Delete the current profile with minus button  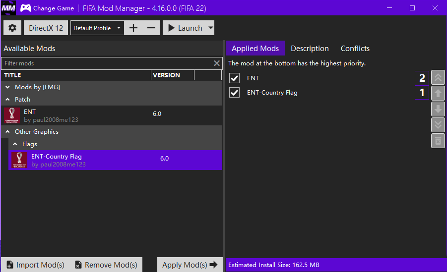click(151, 28)
